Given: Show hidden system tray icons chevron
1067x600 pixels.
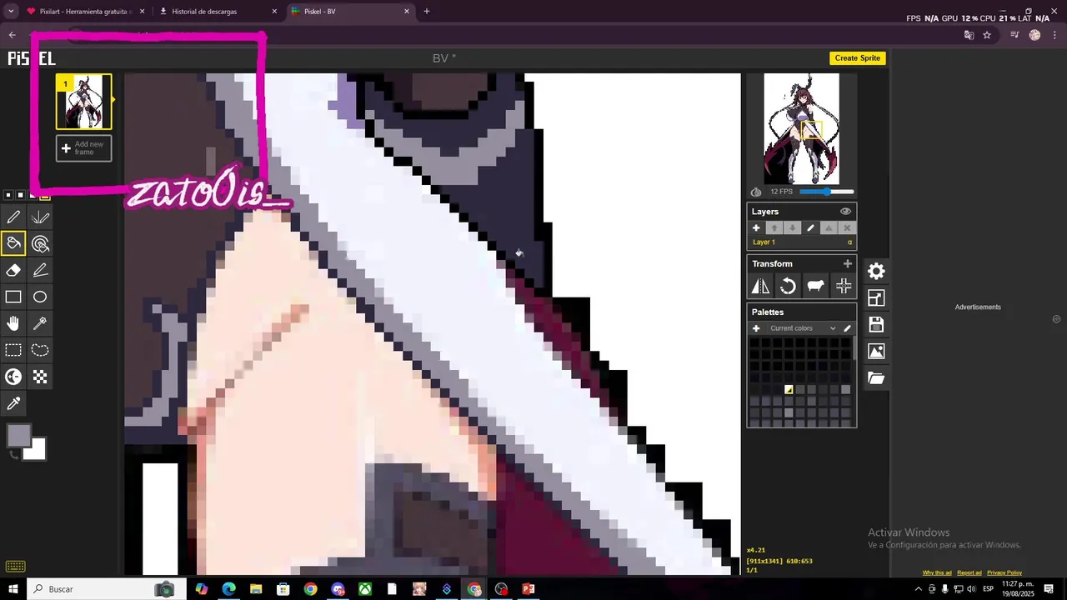Looking at the screenshot, I should pyautogui.click(x=918, y=589).
